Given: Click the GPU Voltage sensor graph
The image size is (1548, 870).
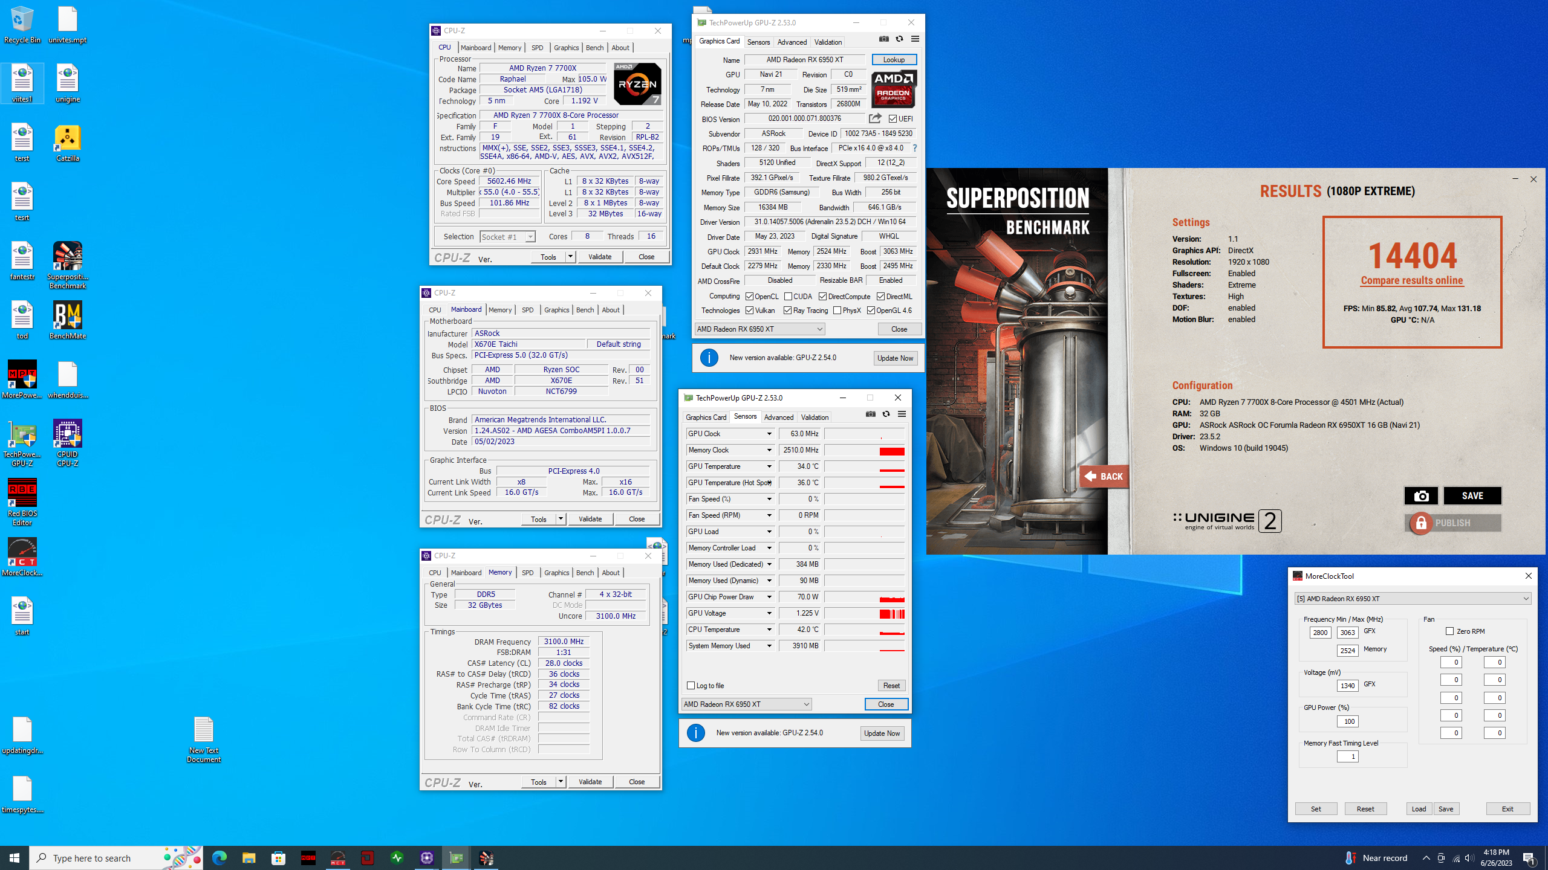Looking at the screenshot, I should click(865, 613).
